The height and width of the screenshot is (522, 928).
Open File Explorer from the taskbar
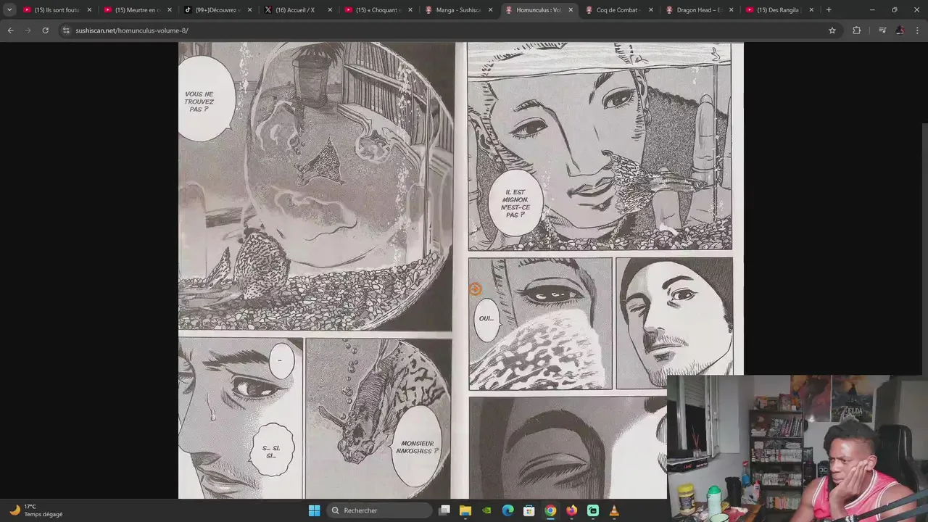pyautogui.click(x=465, y=510)
